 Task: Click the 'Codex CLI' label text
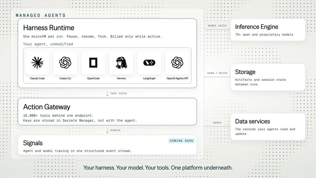point(65,78)
